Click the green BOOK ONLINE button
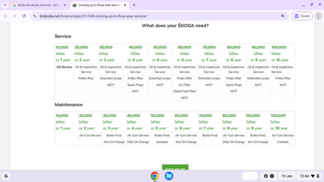 175,167
